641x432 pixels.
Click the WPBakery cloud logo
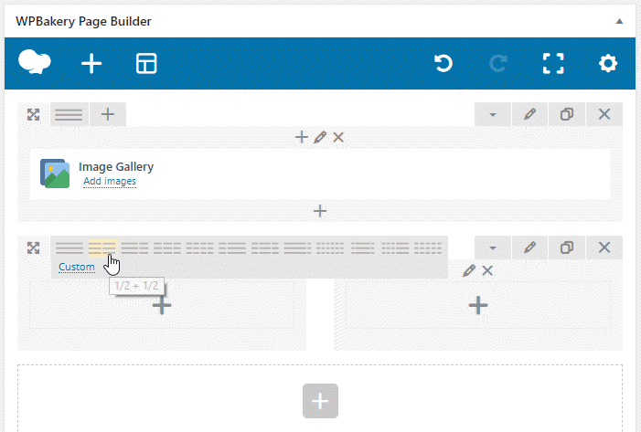[35, 62]
